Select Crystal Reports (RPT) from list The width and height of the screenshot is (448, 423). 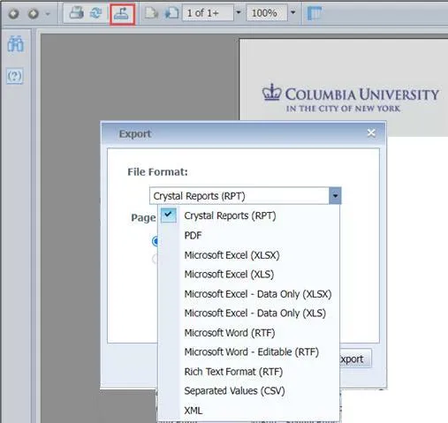tap(249, 215)
